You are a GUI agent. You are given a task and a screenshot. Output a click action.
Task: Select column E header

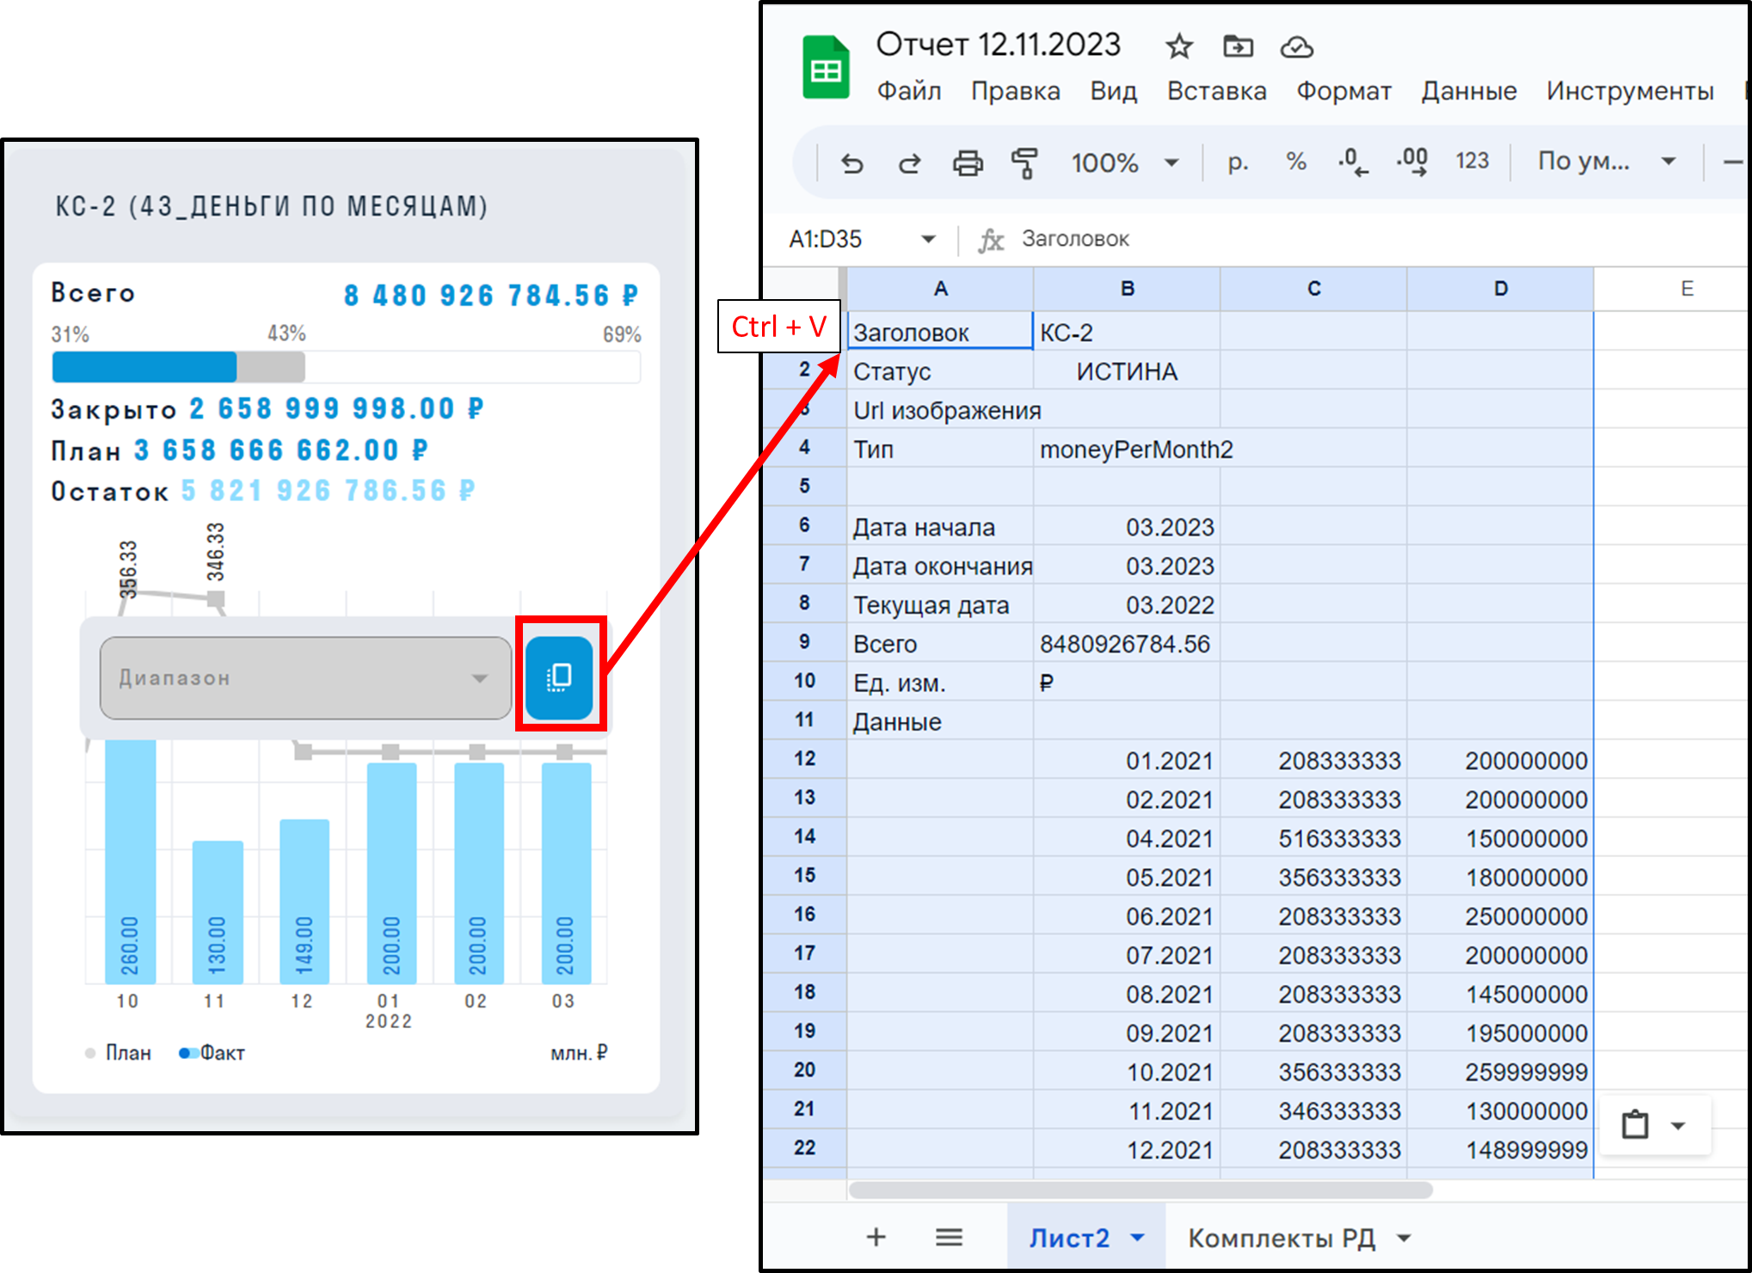[1672, 289]
